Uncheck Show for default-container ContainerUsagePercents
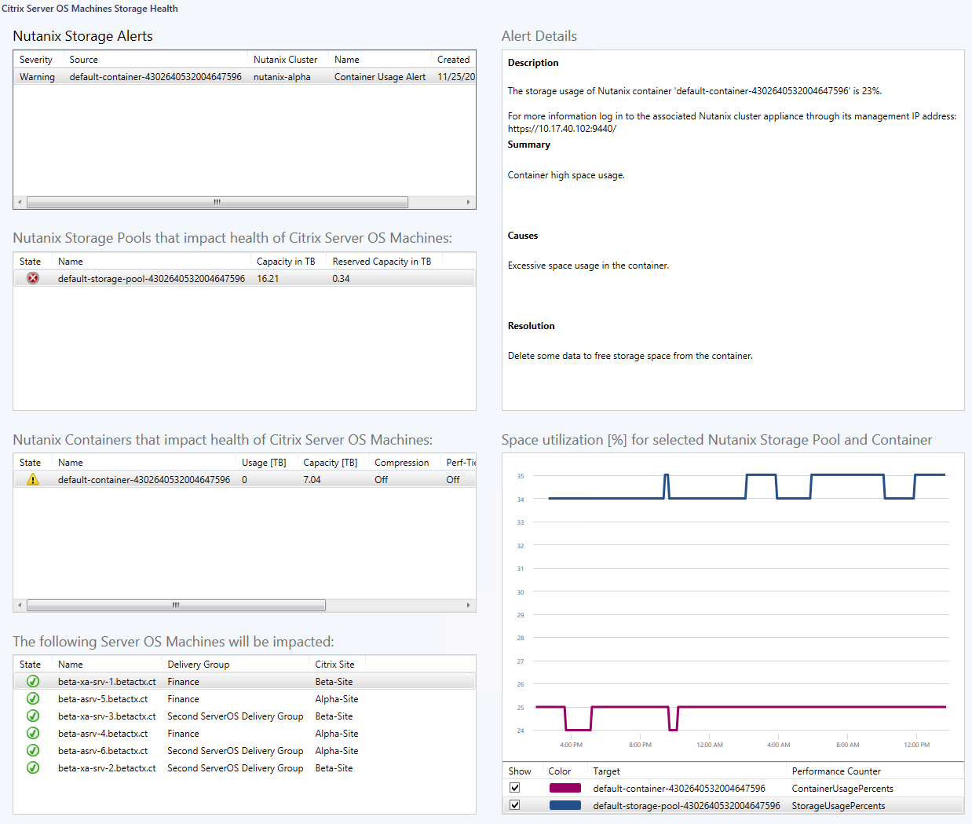This screenshot has height=824, width=972. pyautogui.click(x=514, y=787)
